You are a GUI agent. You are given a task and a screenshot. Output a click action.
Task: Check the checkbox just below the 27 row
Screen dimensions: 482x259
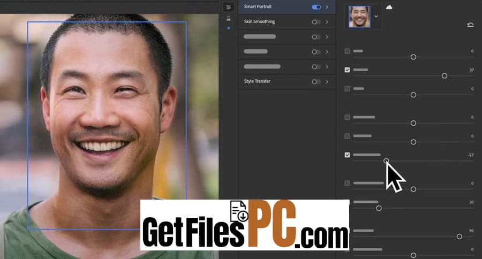348,89
